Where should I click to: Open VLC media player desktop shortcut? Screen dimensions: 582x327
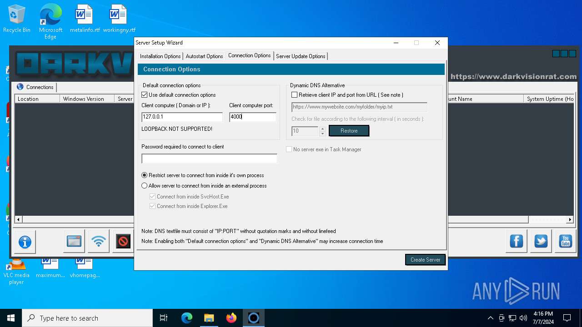click(16, 272)
